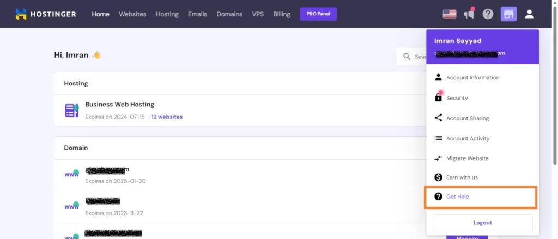Image resolution: width=558 pixels, height=239 pixels.
Task: Click the Hostinger logo
Action: tap(46, 14)
